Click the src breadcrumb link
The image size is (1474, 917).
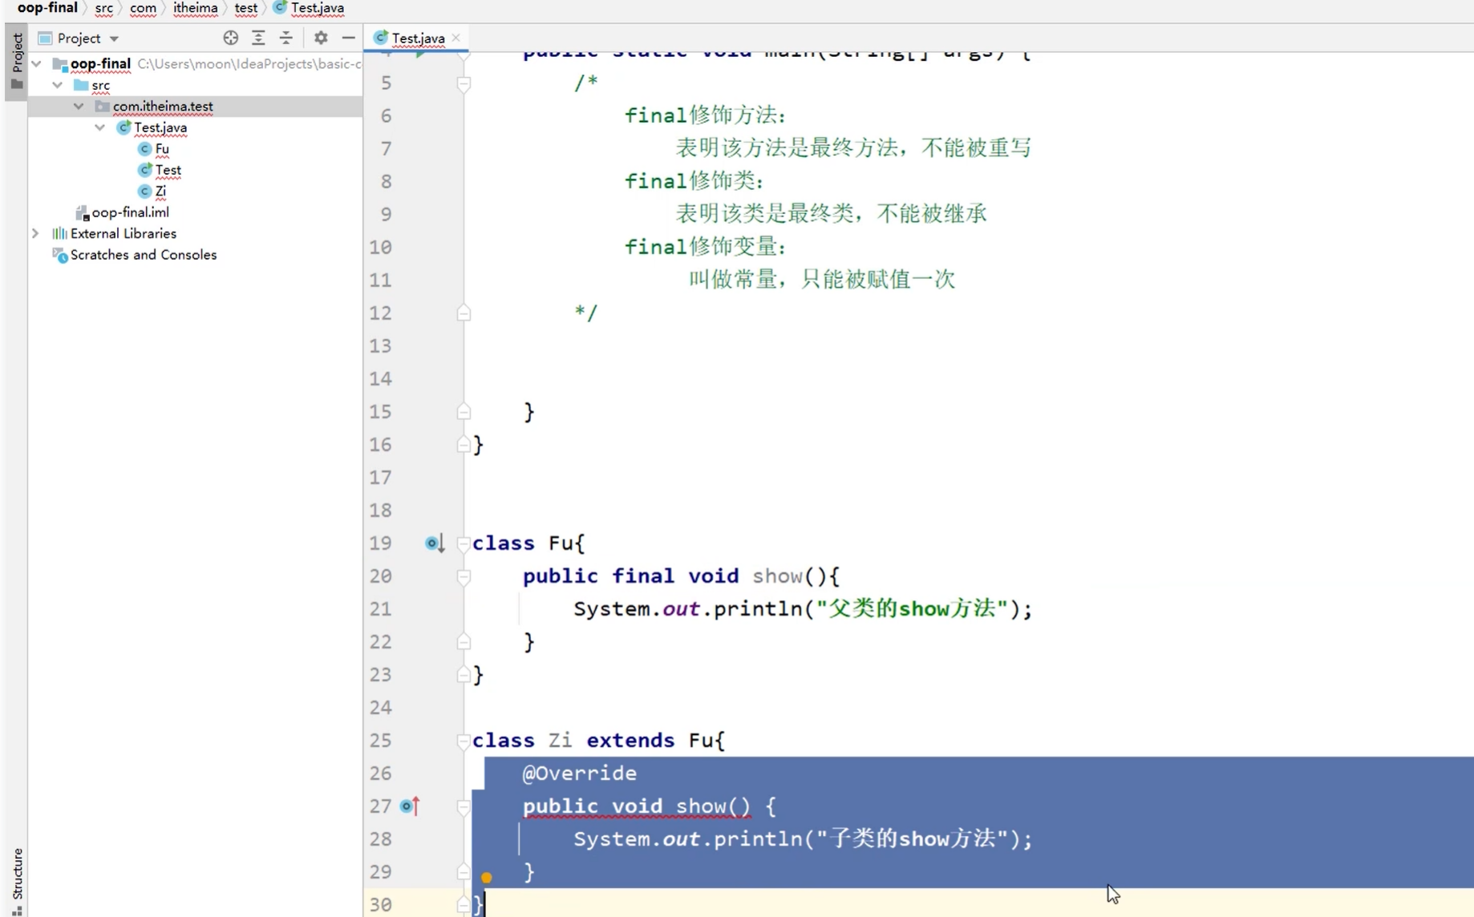click(x=104, y=9)
